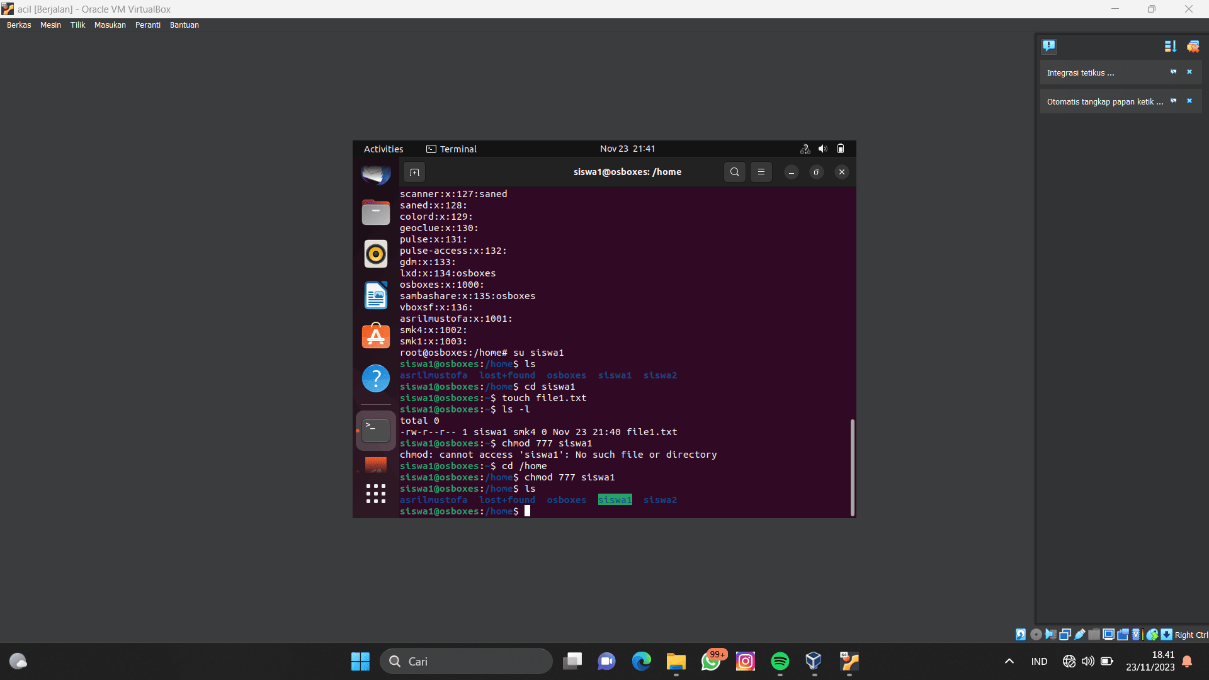Image resolution: width=1209 pixels, height=680 pixels.
Task: Open the Help icon in the dock
Action: click(x=376, y=378)
